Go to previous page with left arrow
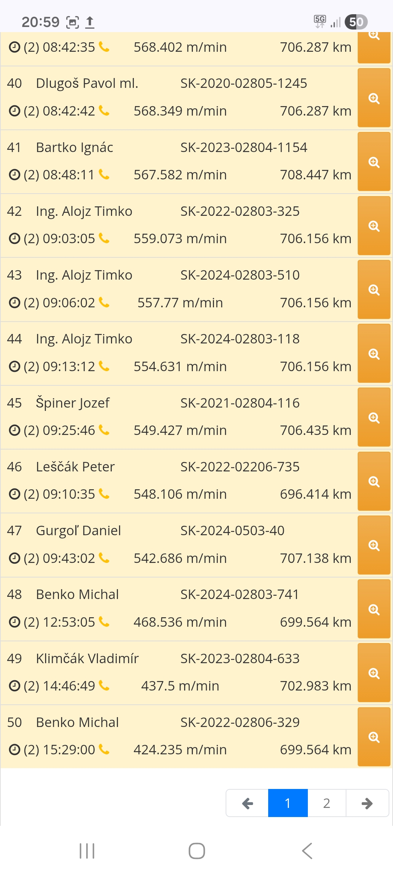The image size is (393, 875). [247, 803]
